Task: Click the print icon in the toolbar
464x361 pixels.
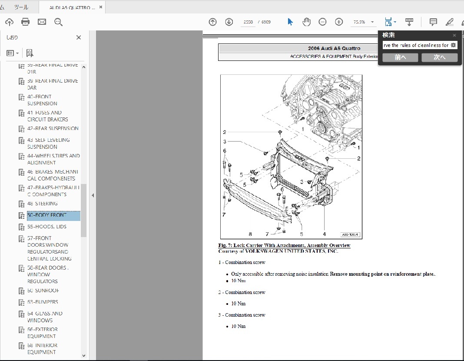Action: click(26, 22)
